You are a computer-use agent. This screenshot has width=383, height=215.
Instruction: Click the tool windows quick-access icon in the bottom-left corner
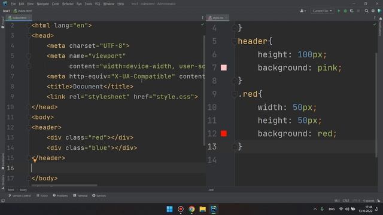click(3, 201)
